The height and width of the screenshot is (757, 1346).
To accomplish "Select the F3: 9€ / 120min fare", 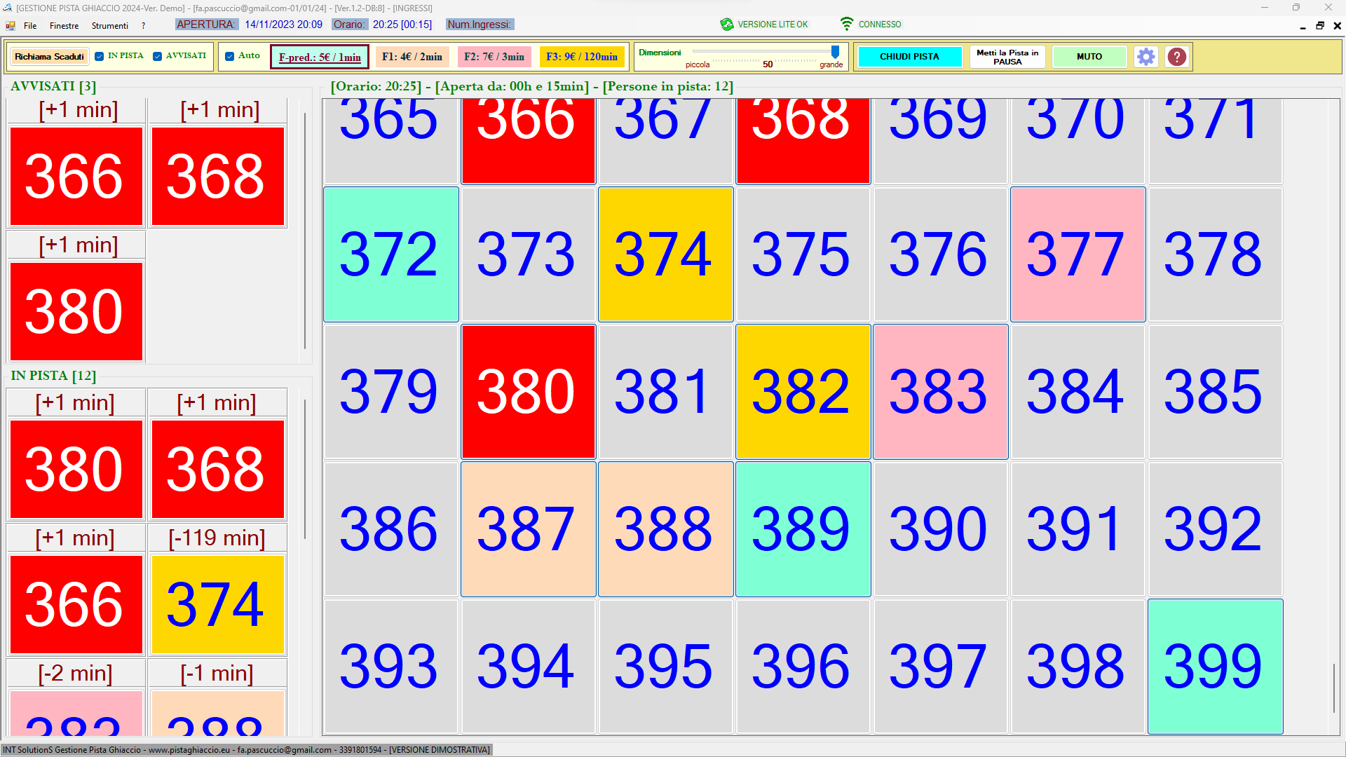I will click(581, 57).
